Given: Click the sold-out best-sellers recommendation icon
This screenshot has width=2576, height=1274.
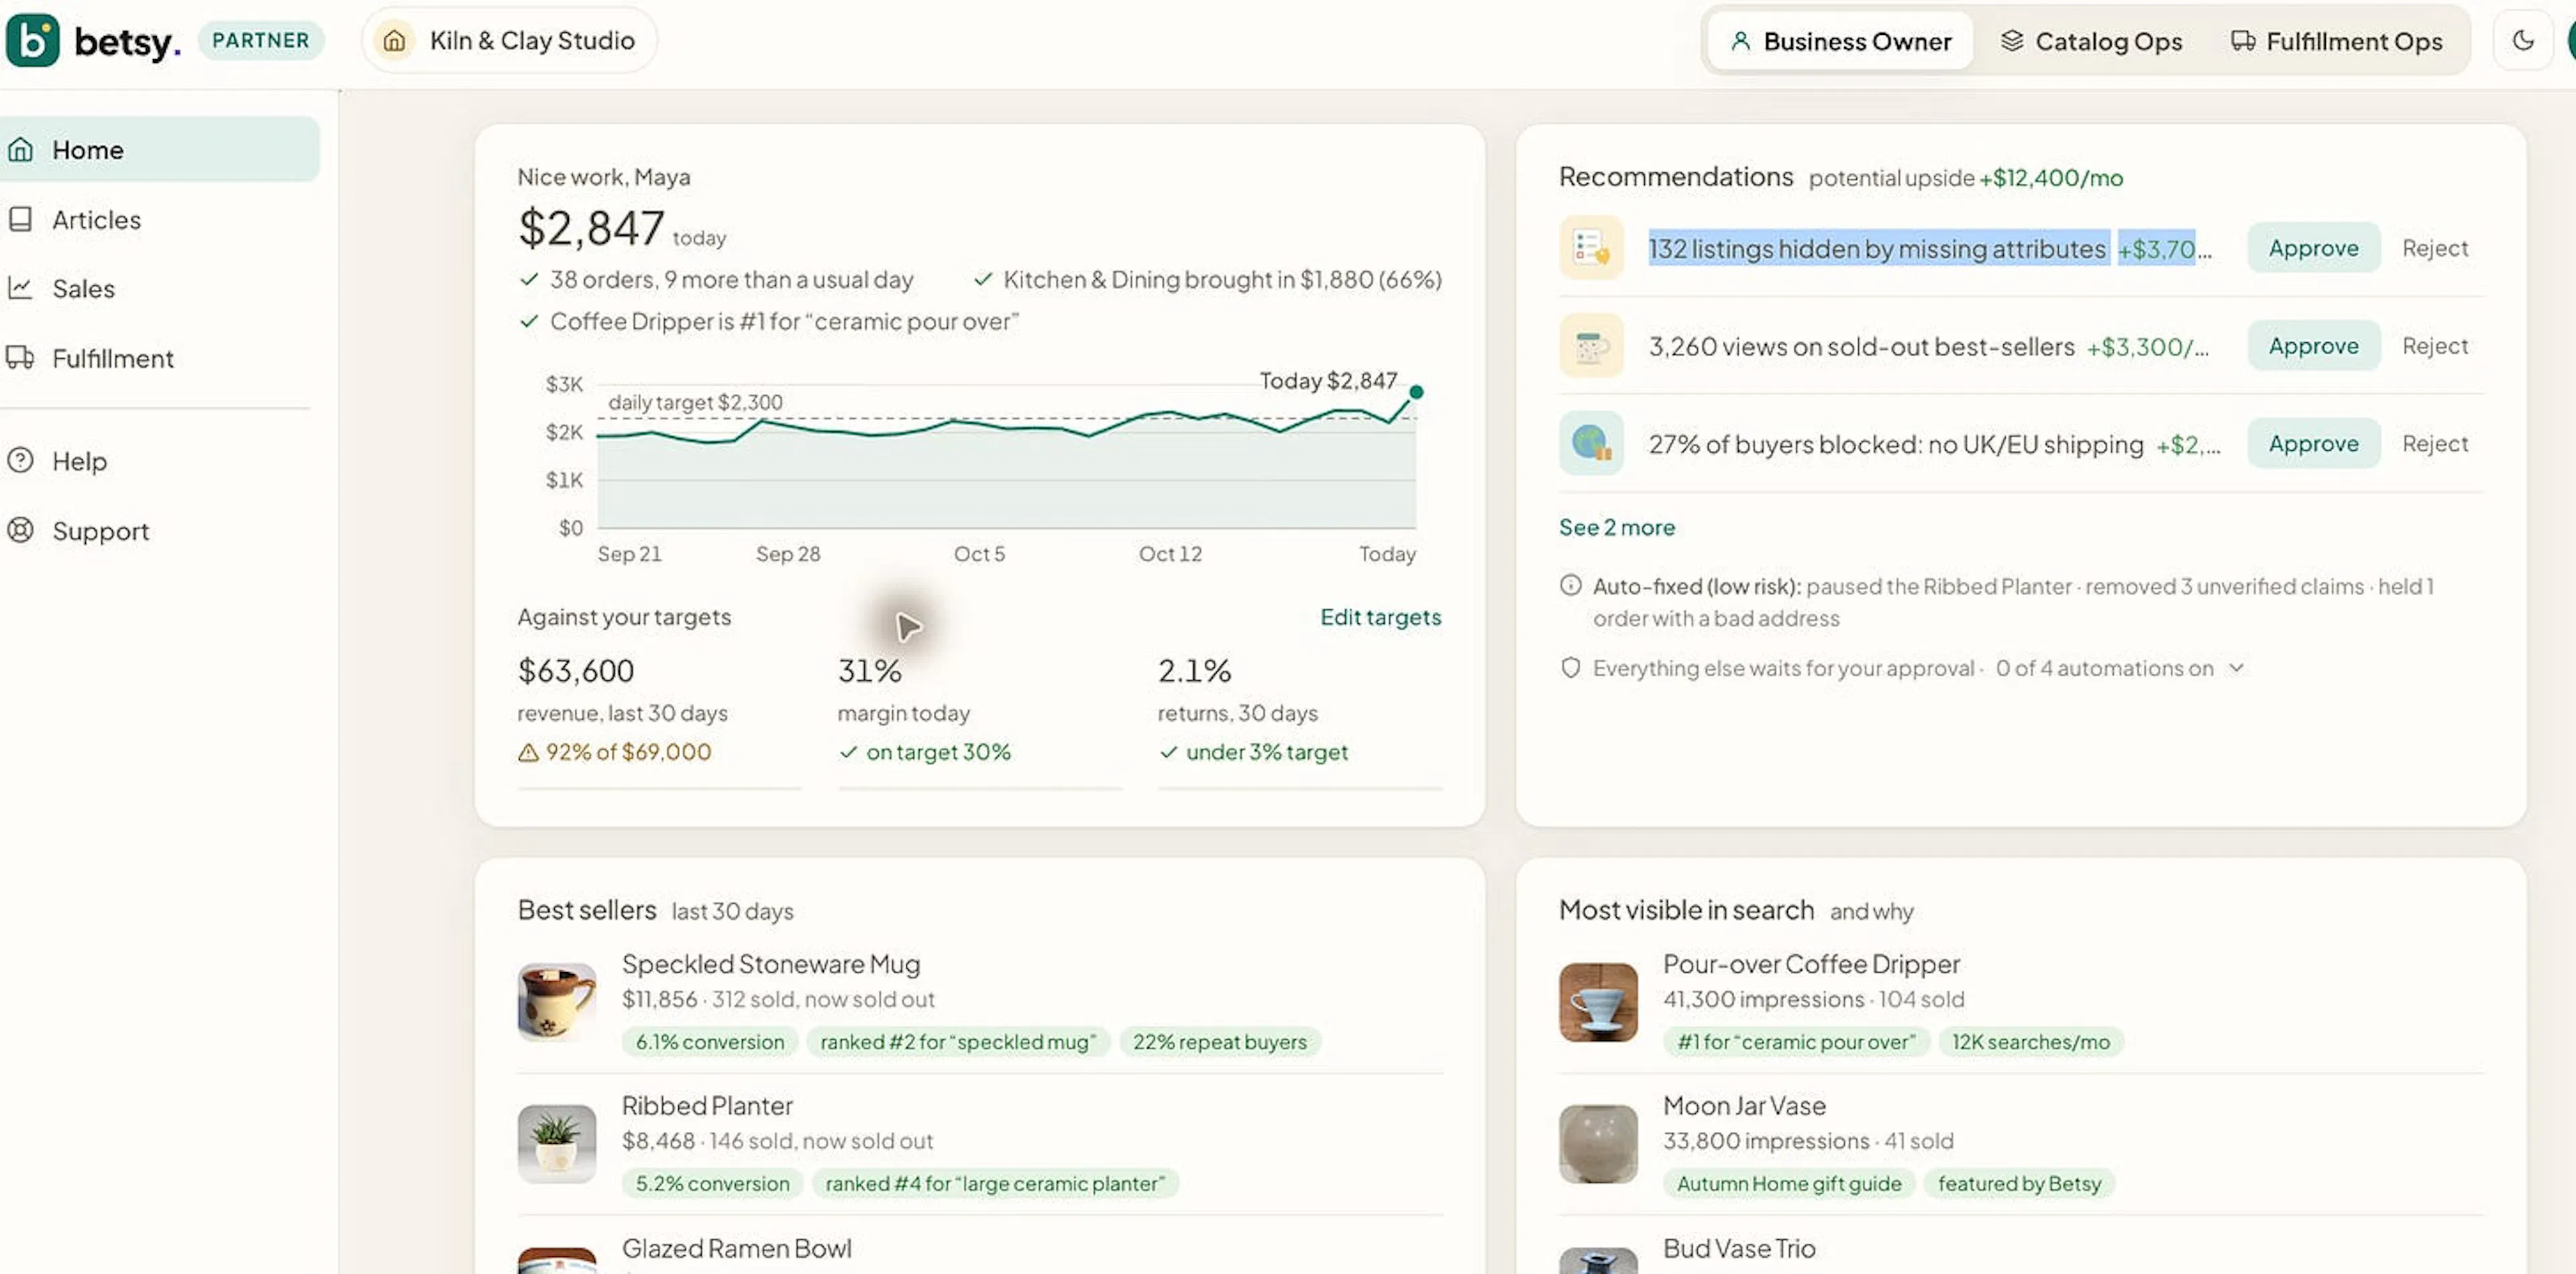Looking at the screenshot, I should point(1591,345).
